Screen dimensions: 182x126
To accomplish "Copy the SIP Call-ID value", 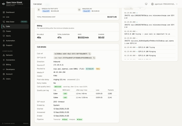I will [94, 58].
